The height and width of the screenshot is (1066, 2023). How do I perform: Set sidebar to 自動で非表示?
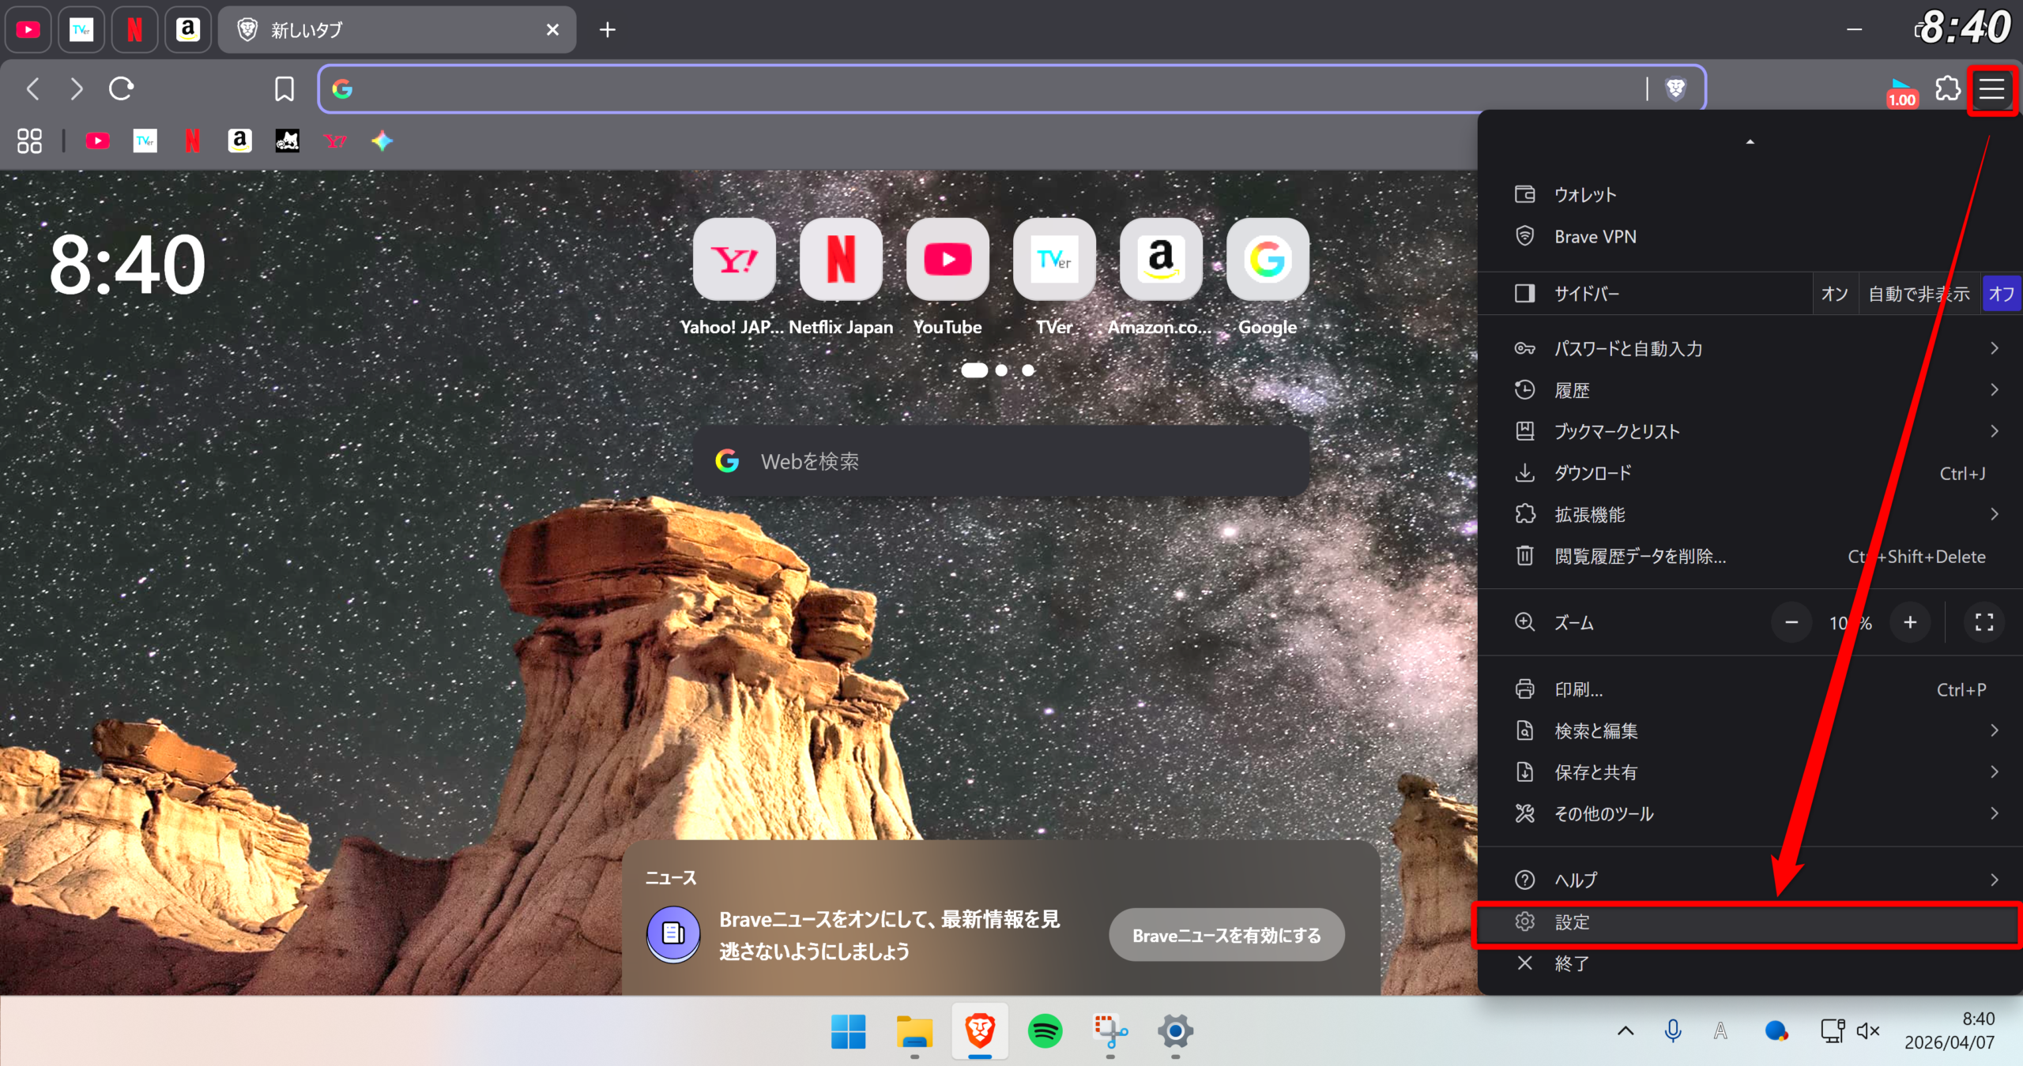(x=1919, y=294)
